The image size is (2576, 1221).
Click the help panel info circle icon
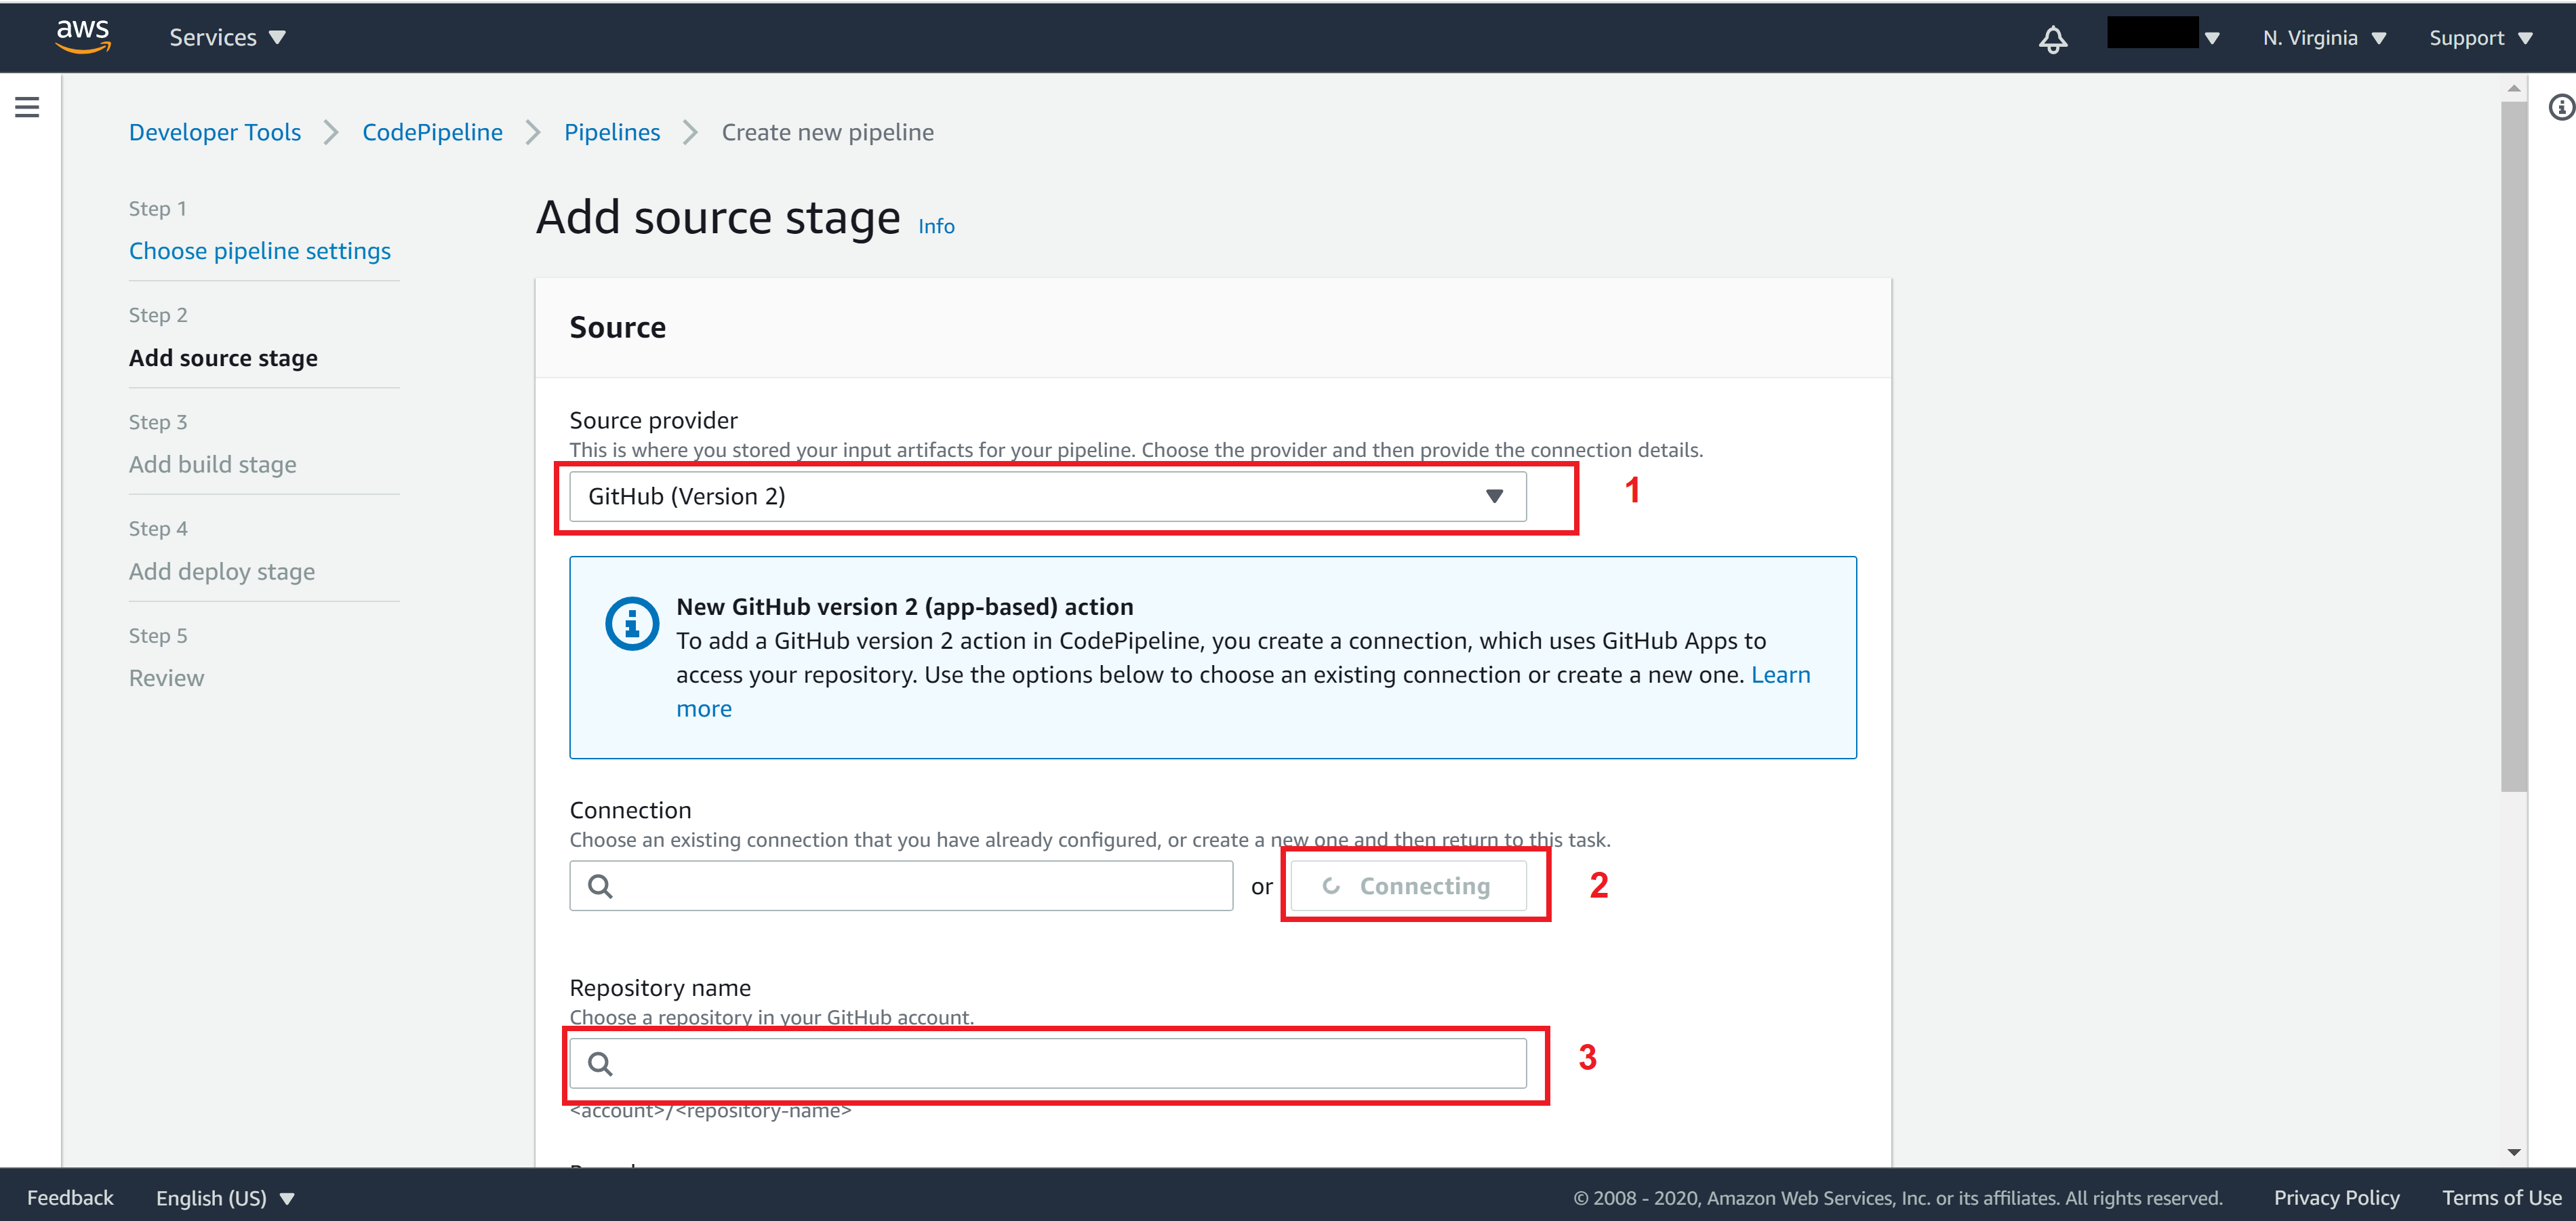[2561, 107]
